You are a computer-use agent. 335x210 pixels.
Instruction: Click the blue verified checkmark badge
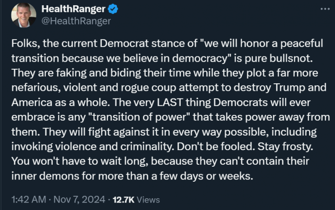(113, 9)
